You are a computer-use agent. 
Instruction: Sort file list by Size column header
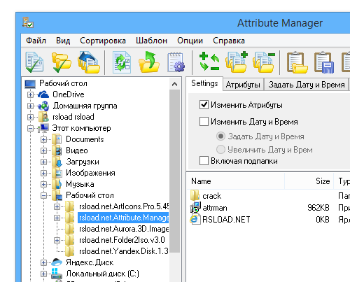coord(309,181)
